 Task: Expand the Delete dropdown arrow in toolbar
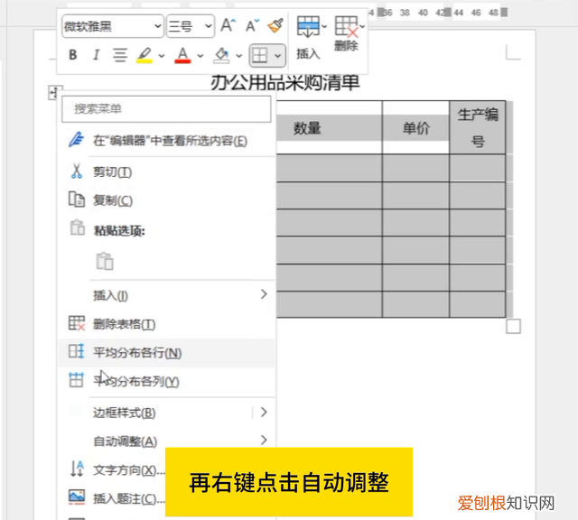pyautogui.click(x=362, y=26)
